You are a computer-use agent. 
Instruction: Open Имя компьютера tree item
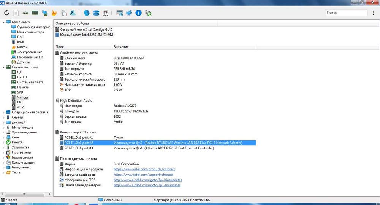point(28,32)
